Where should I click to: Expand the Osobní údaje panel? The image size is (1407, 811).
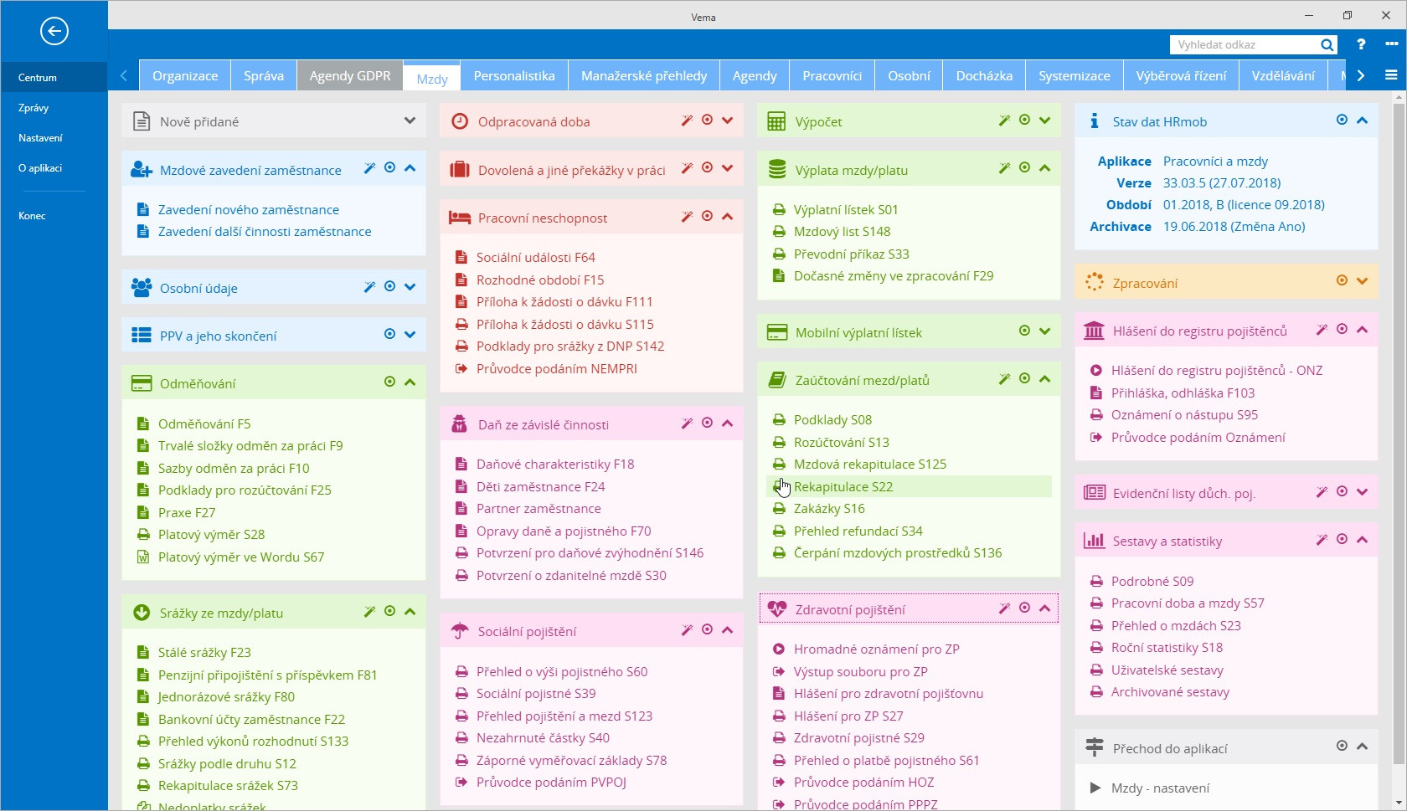(410, 287)
